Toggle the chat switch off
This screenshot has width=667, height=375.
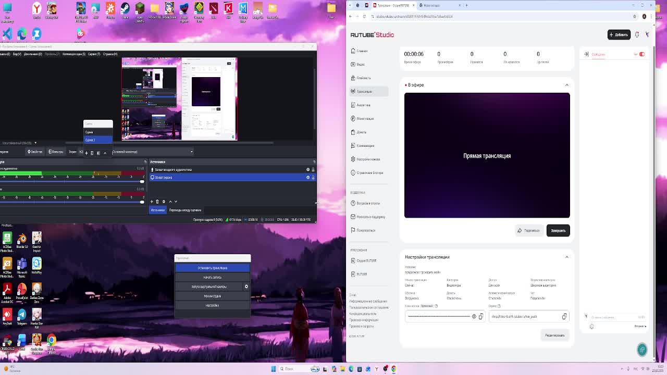[642, 54]
